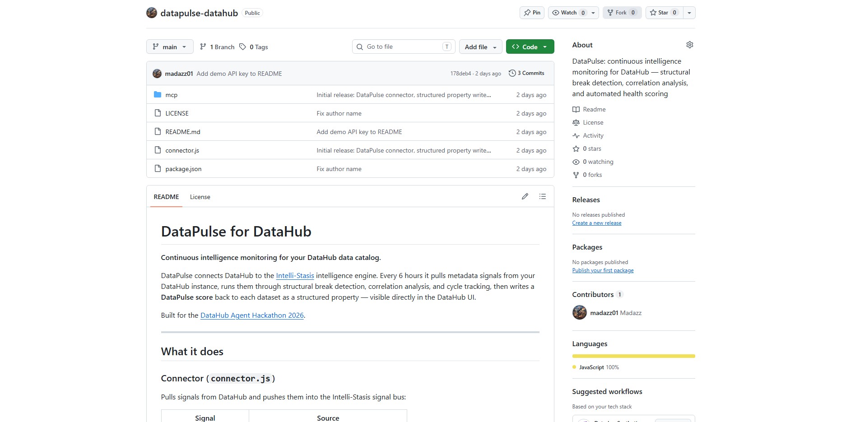Click the clock history icon beside 3 Commits
This screenshot has width=846, height=422.
[x=512, y=73]
